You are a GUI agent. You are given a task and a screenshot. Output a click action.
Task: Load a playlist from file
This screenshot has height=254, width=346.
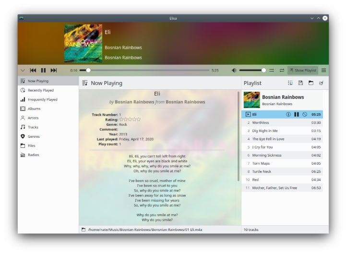point(311,83)
